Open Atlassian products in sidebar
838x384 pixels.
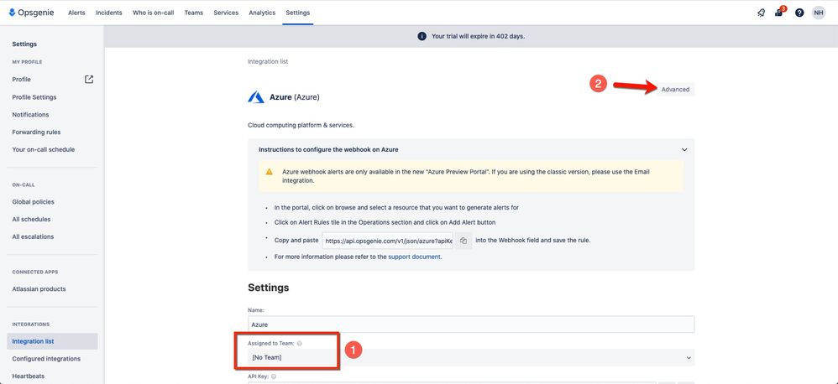(39, 289)
